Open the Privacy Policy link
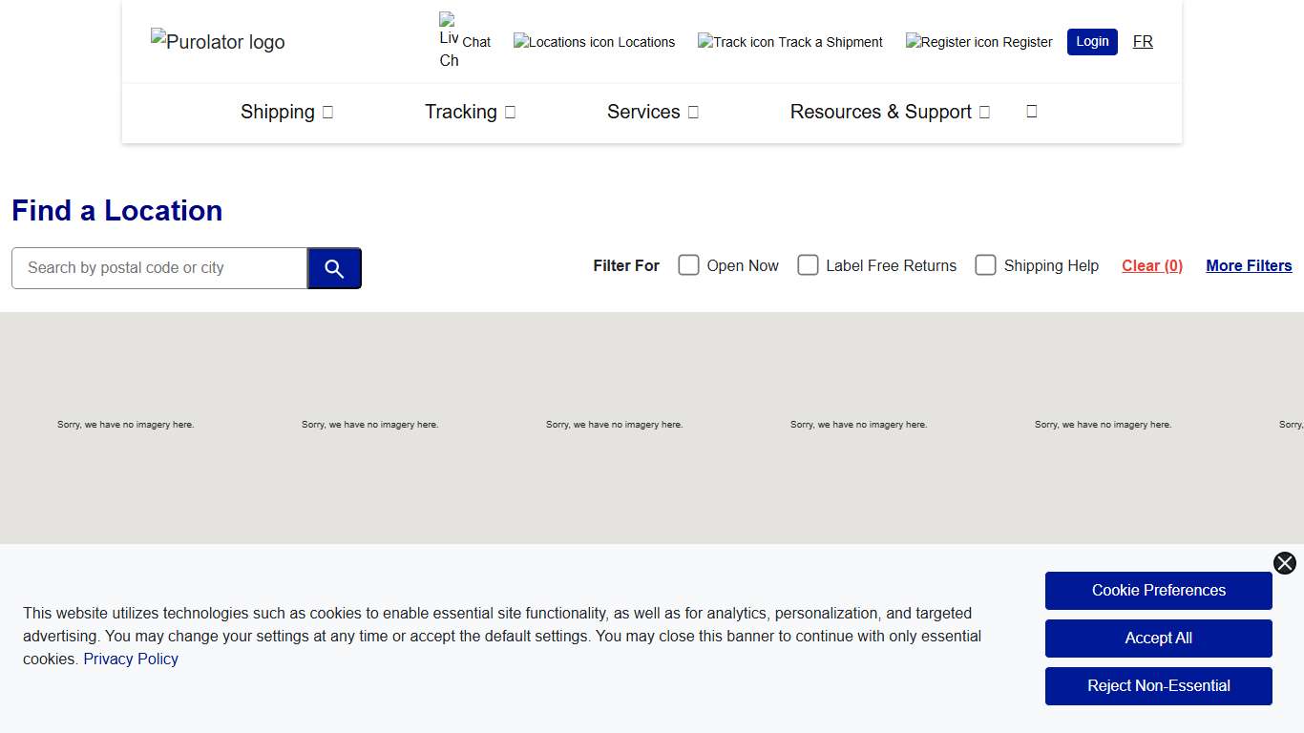Image resolution: width=1304 pixels, height=733 pixels. 131,659
